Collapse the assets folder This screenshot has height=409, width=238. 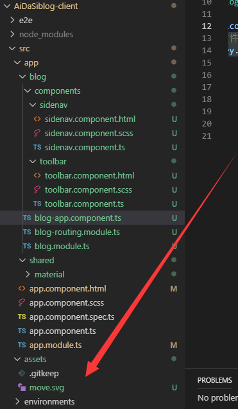click(17, 360)
